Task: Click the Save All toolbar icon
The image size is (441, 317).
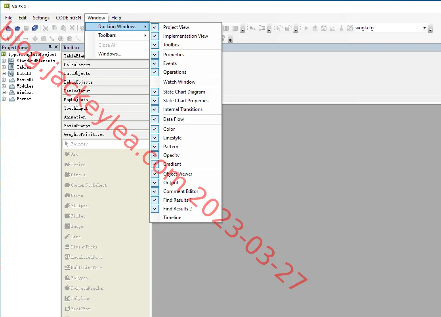Action: click(x=35, y=28)
